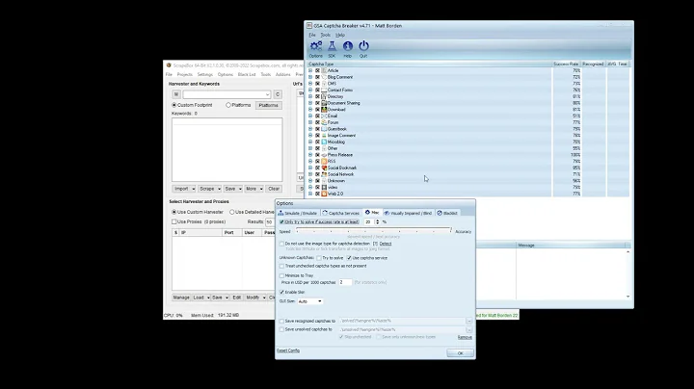This screenshot has width=694, height=389.
Task: Check 'Try to solve' for unknown captchas
Action: [x=319, y=258]
